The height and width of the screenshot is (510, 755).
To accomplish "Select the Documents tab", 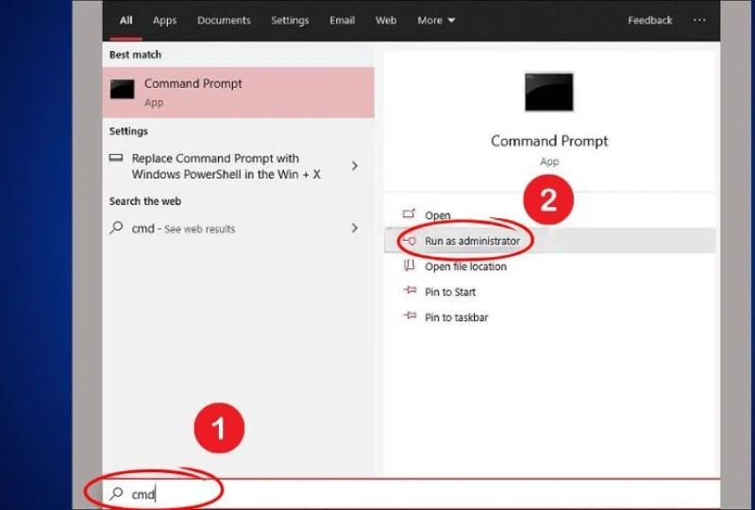I will click(x=224, y=20).
